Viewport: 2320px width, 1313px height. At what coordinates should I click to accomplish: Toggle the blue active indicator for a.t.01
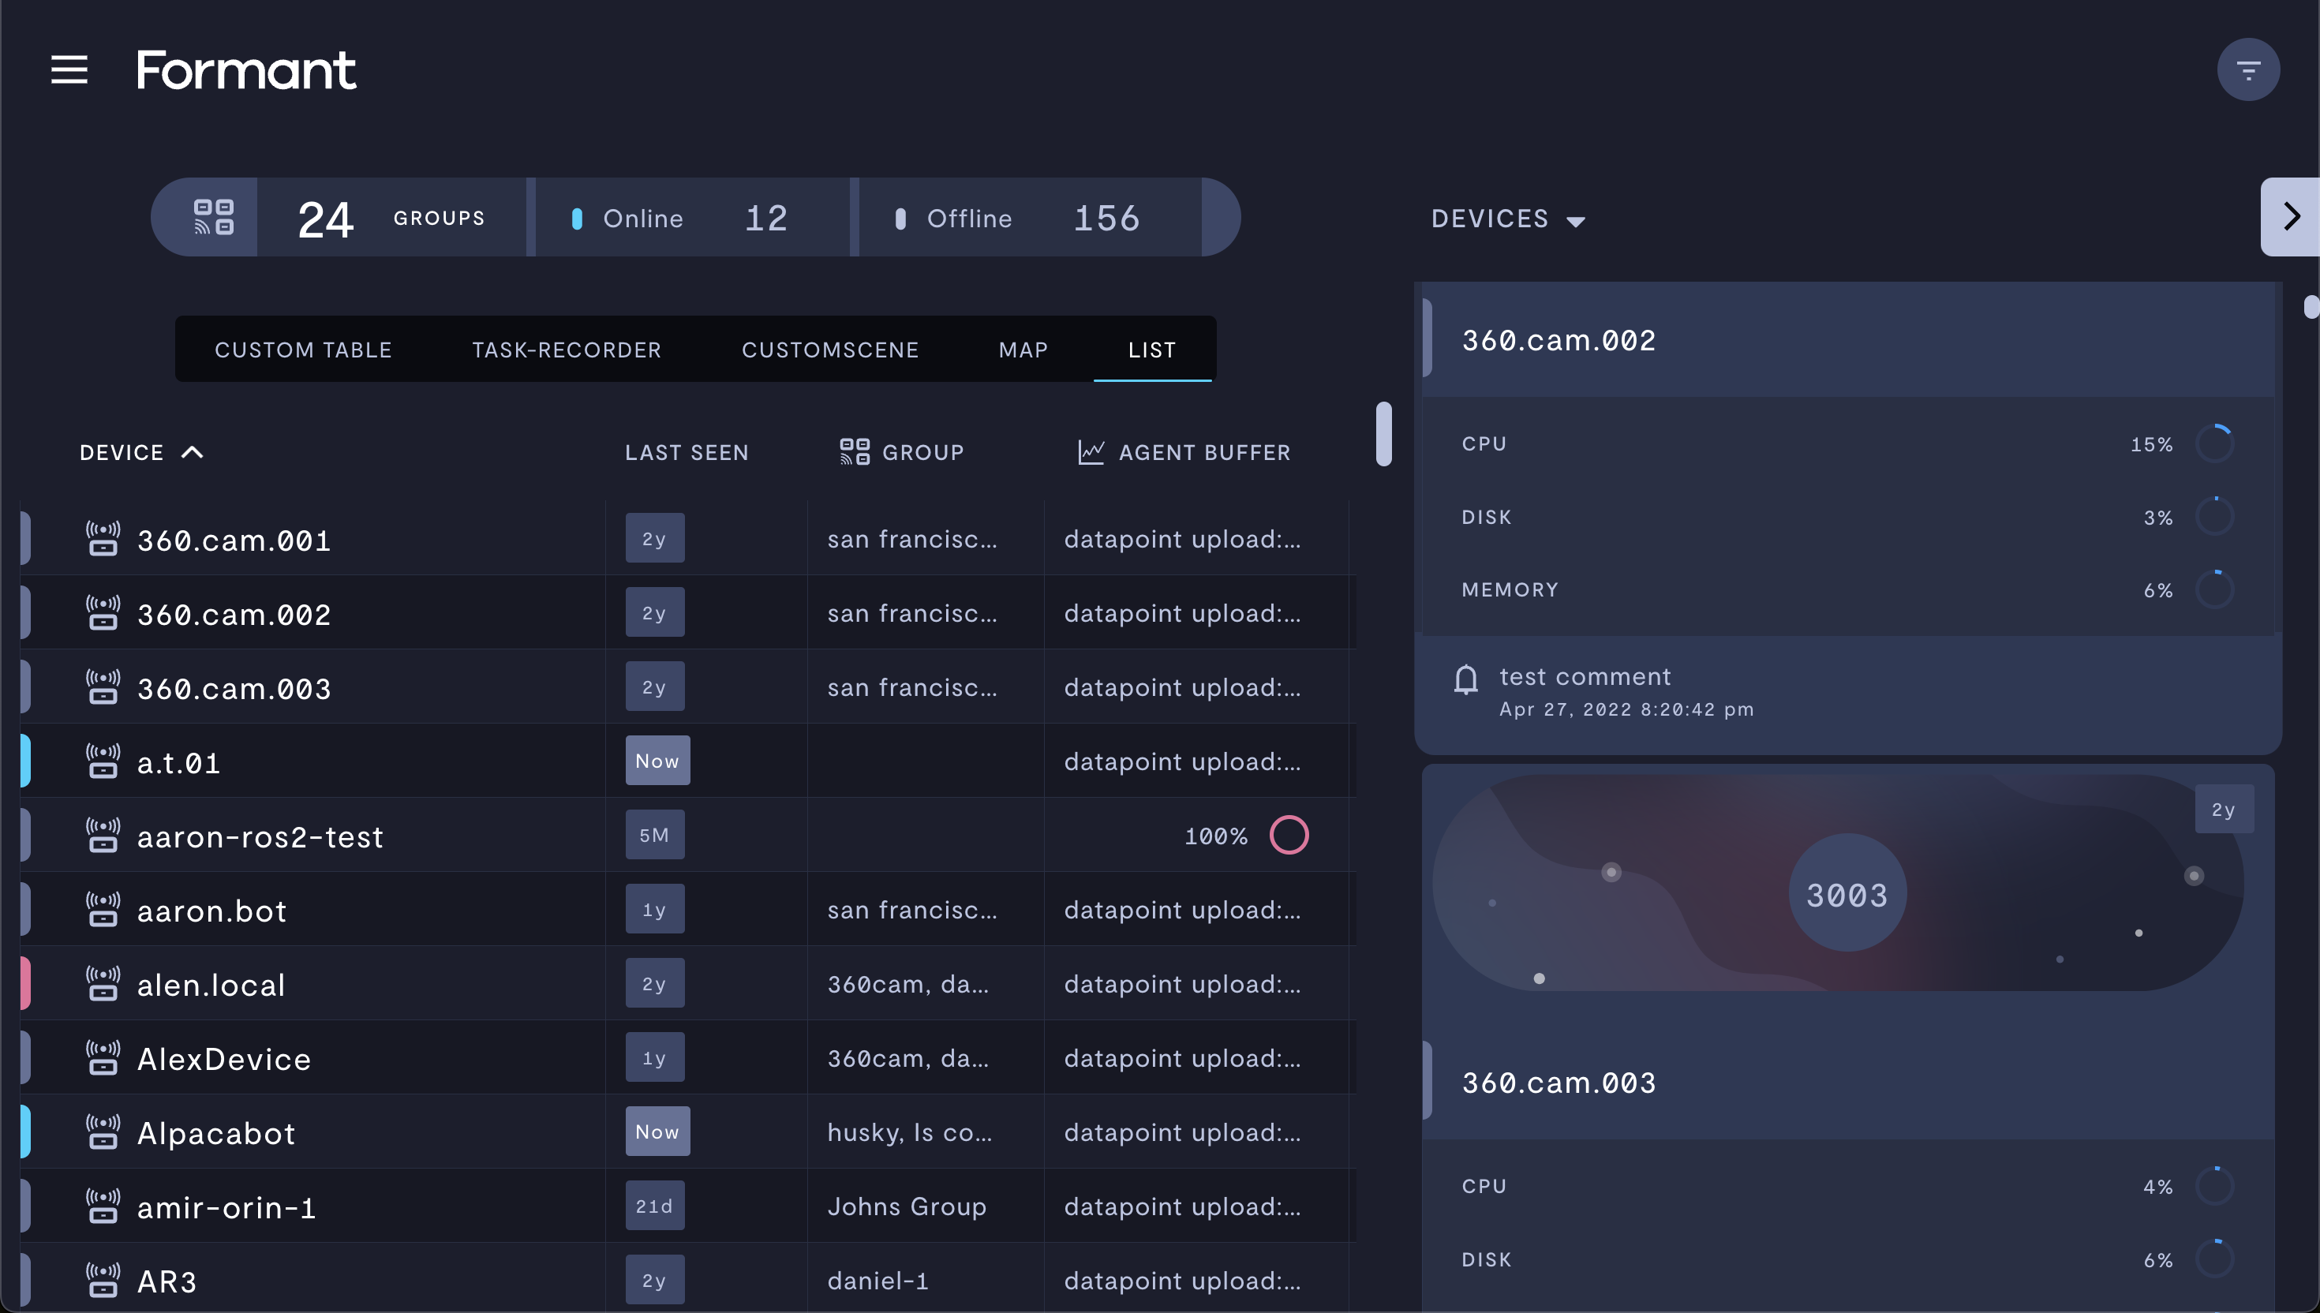[22, 761]
